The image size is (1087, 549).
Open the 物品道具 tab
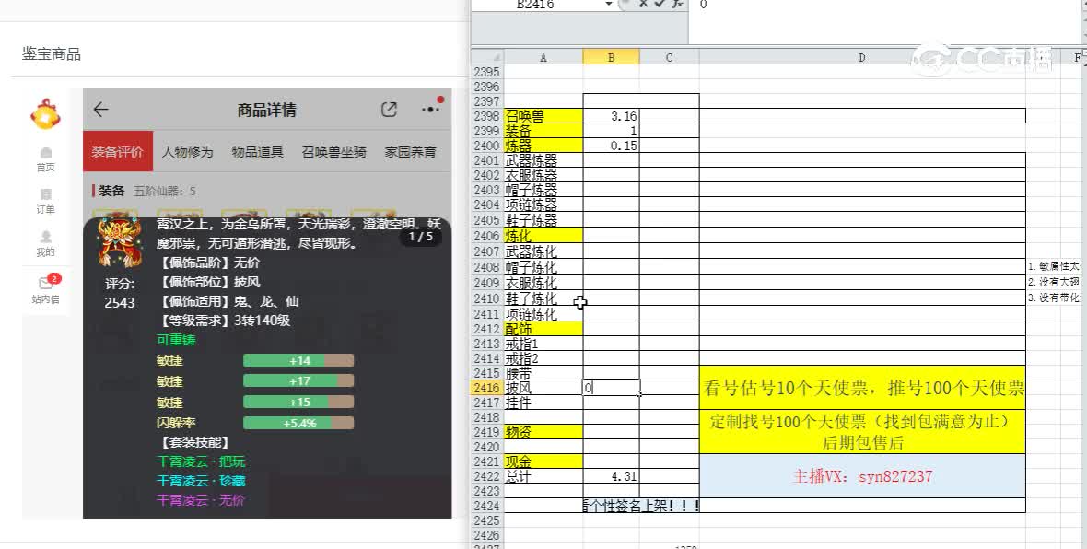pos(259,150)
